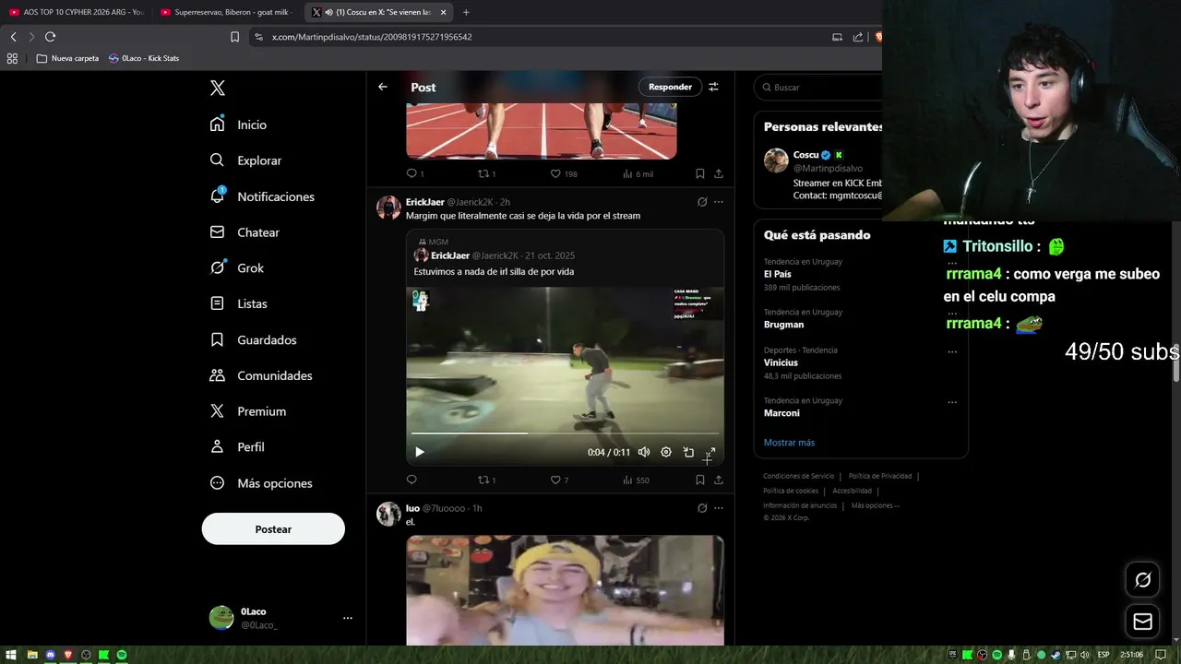Click the Responder button
Viewport: 1181px width, 664px height.
(670, 87)
